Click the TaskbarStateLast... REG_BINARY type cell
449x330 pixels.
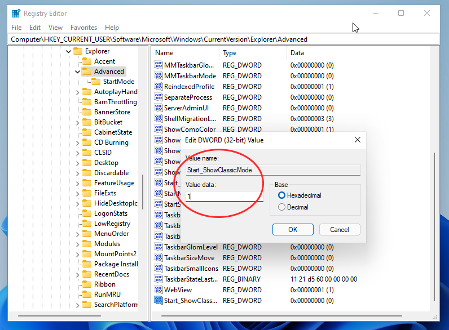241,279
